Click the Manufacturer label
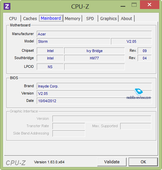The width and height of the screenshot is (162, 170). [x=23, y=34]
